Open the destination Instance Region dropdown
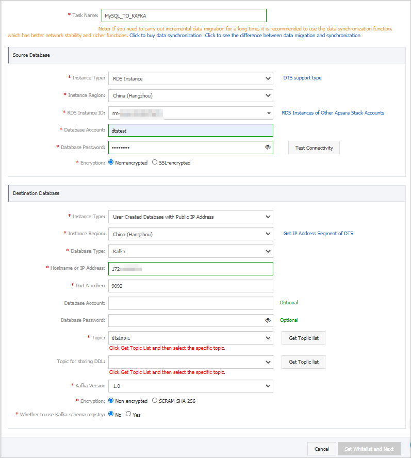Screen dimensions: 411x458 (268, 234)
